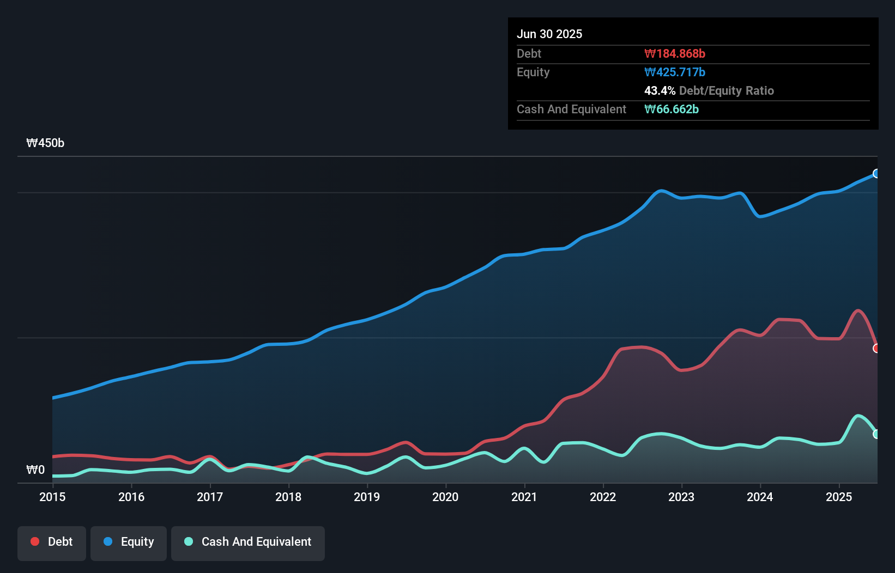
Task: Click the Debt value ₩184.868b in tooltip
Action: [x=674, y=53]
